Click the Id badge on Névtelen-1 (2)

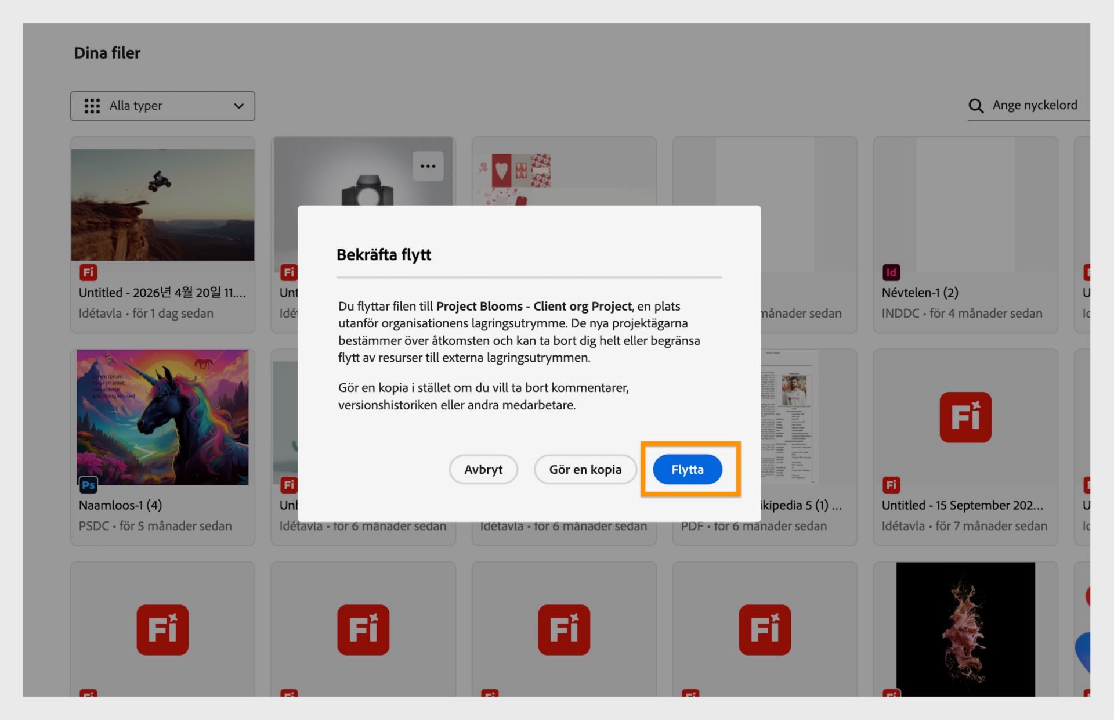pyautogui.click(x=891, y=272)
